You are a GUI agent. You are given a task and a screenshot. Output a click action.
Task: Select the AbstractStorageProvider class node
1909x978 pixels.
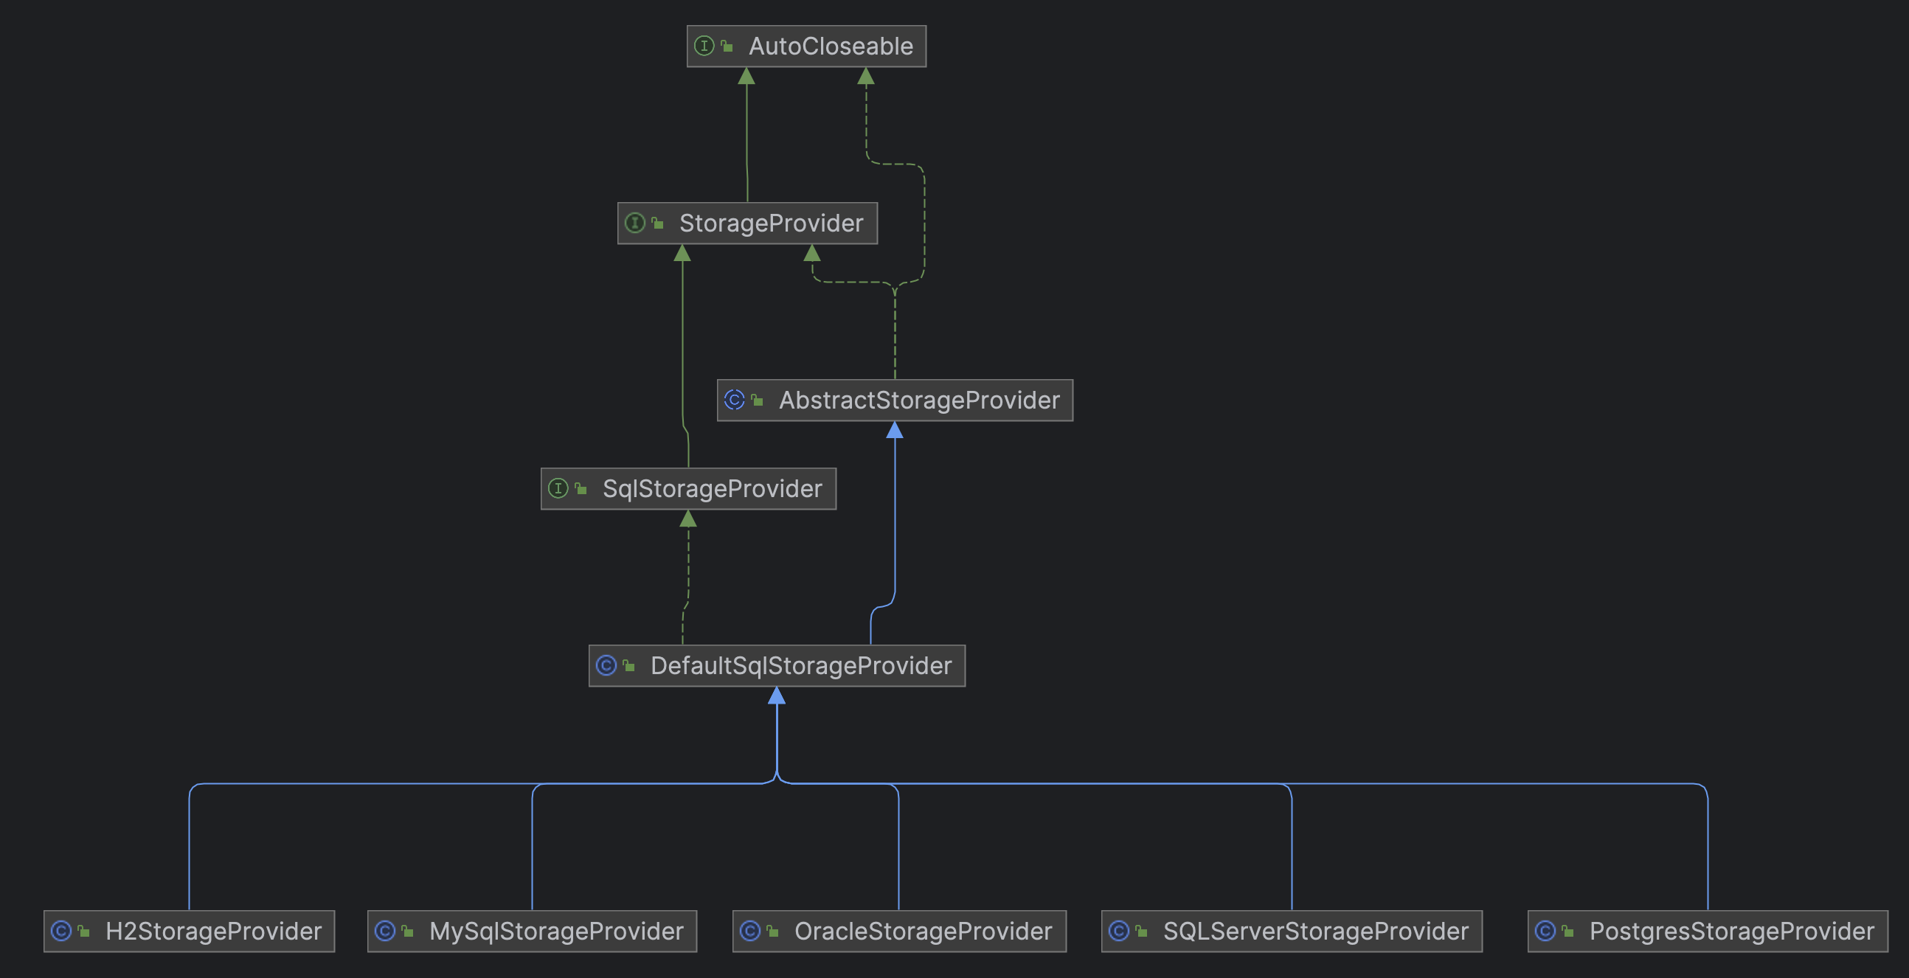[x=918, y=400]
